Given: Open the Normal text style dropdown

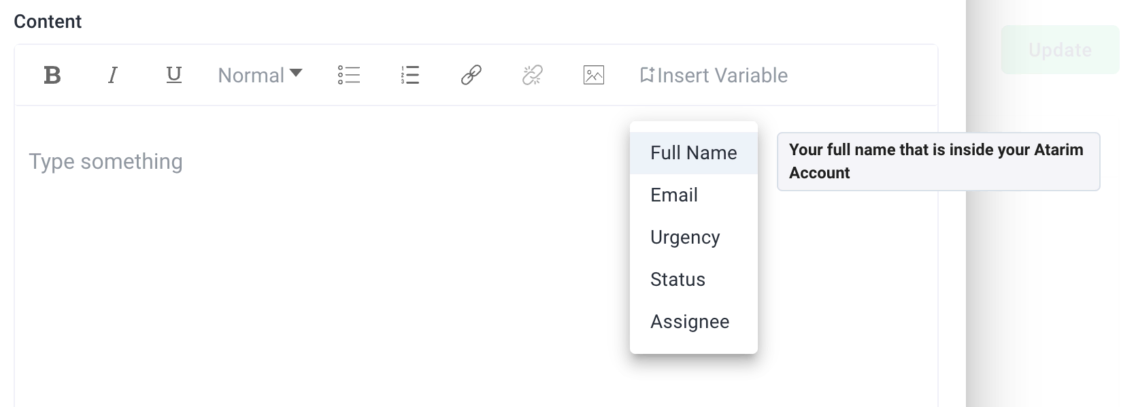Looking at the screenshot, I should [x=260, y=75].
